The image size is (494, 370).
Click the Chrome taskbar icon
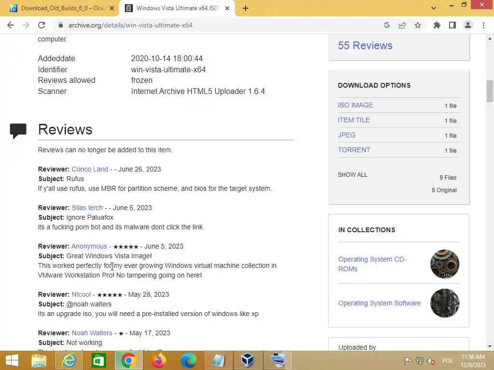click(x=128, y=360)
